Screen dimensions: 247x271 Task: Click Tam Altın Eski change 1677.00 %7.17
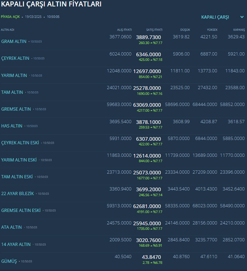pos(150,178)
